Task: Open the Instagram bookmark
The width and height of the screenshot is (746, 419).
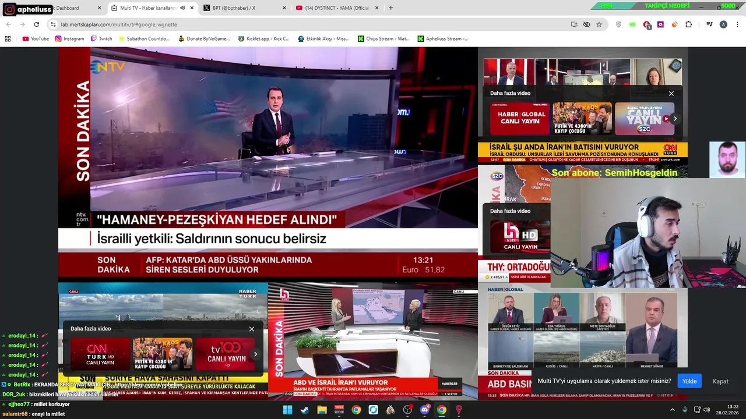Action: [x=70, y=39]
